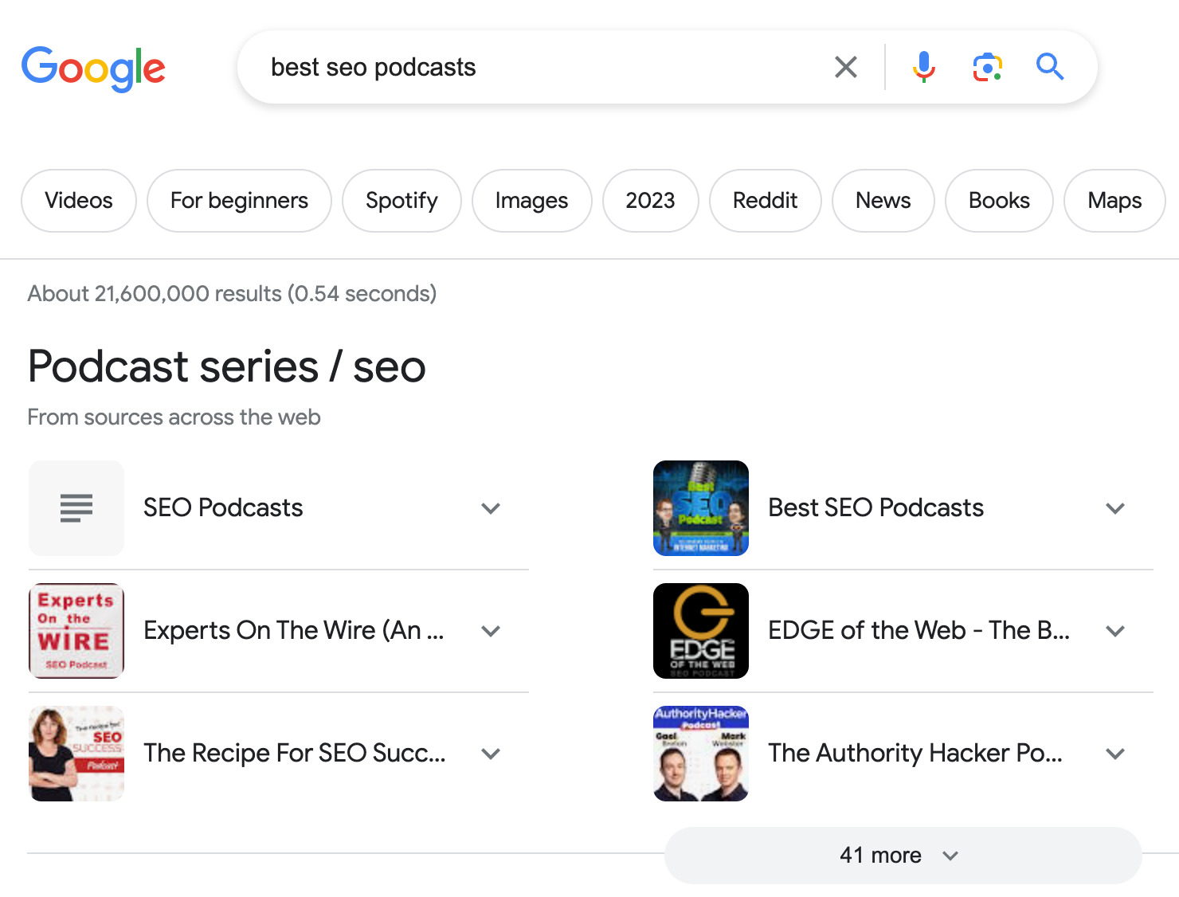Image resolution: width=1179 pixels, height=897 pixels.
Task: Open Google Lens image search
Action: point(987,67)
